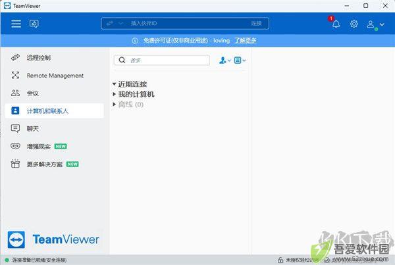Open the hamburger main menu
This screenshot has height=265, width=395.
[x=16, y=24]
